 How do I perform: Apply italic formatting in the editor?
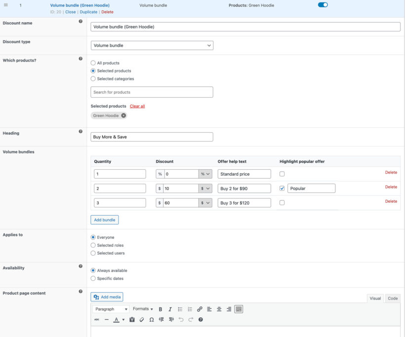click(170, 309)
